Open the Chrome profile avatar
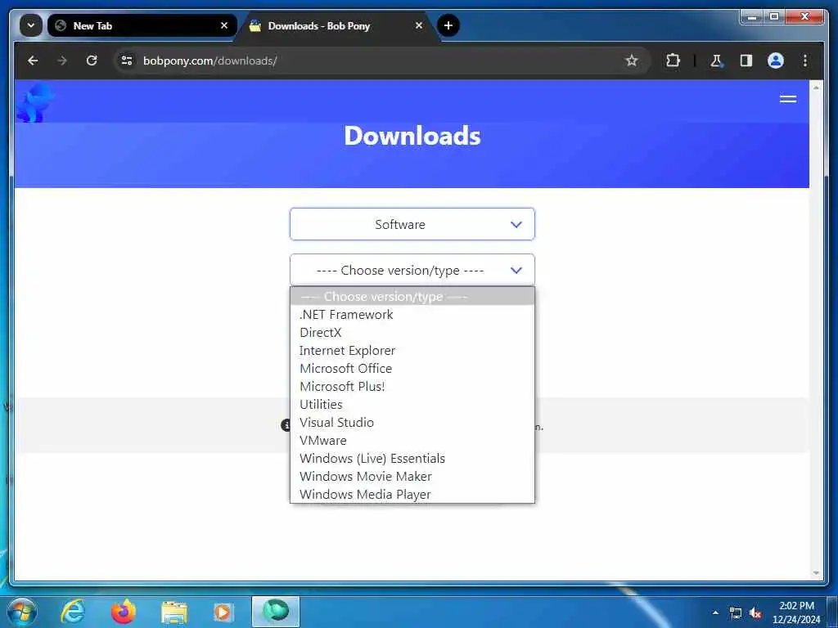Image resolution: width=838 pixels, height=628 pixels. [776, 61]
